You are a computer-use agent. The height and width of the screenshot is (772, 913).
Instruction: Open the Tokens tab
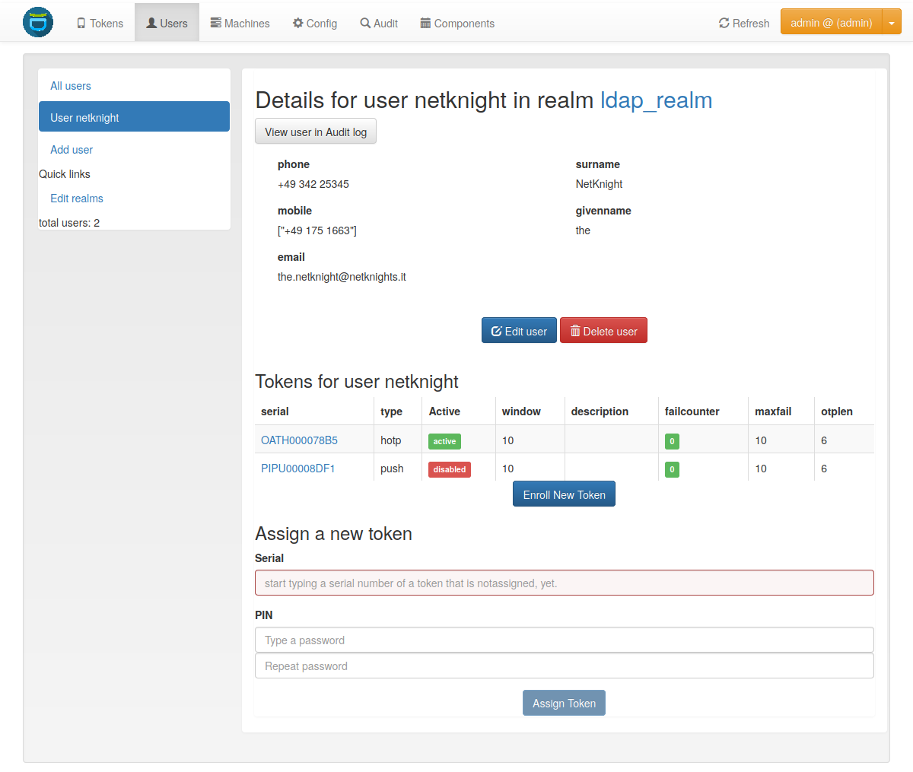tap(100, 24)
